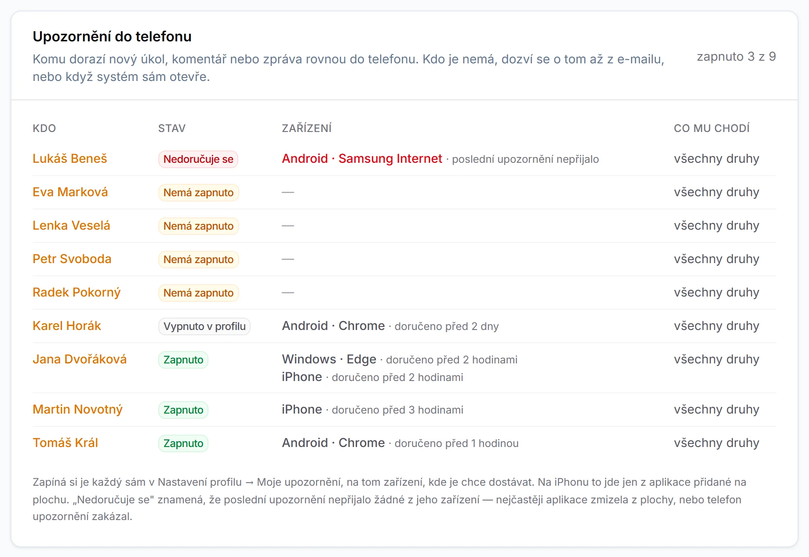Select the "ZAŘÍZENÍ" column header

click(307, 128)
